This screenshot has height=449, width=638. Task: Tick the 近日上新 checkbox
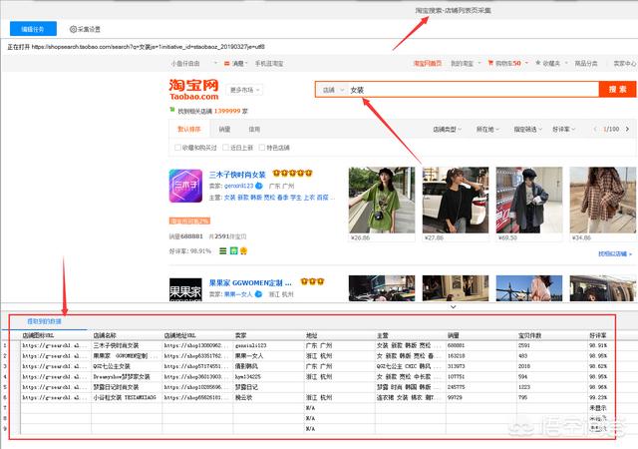pyautogui.click(x=226, y=147)
